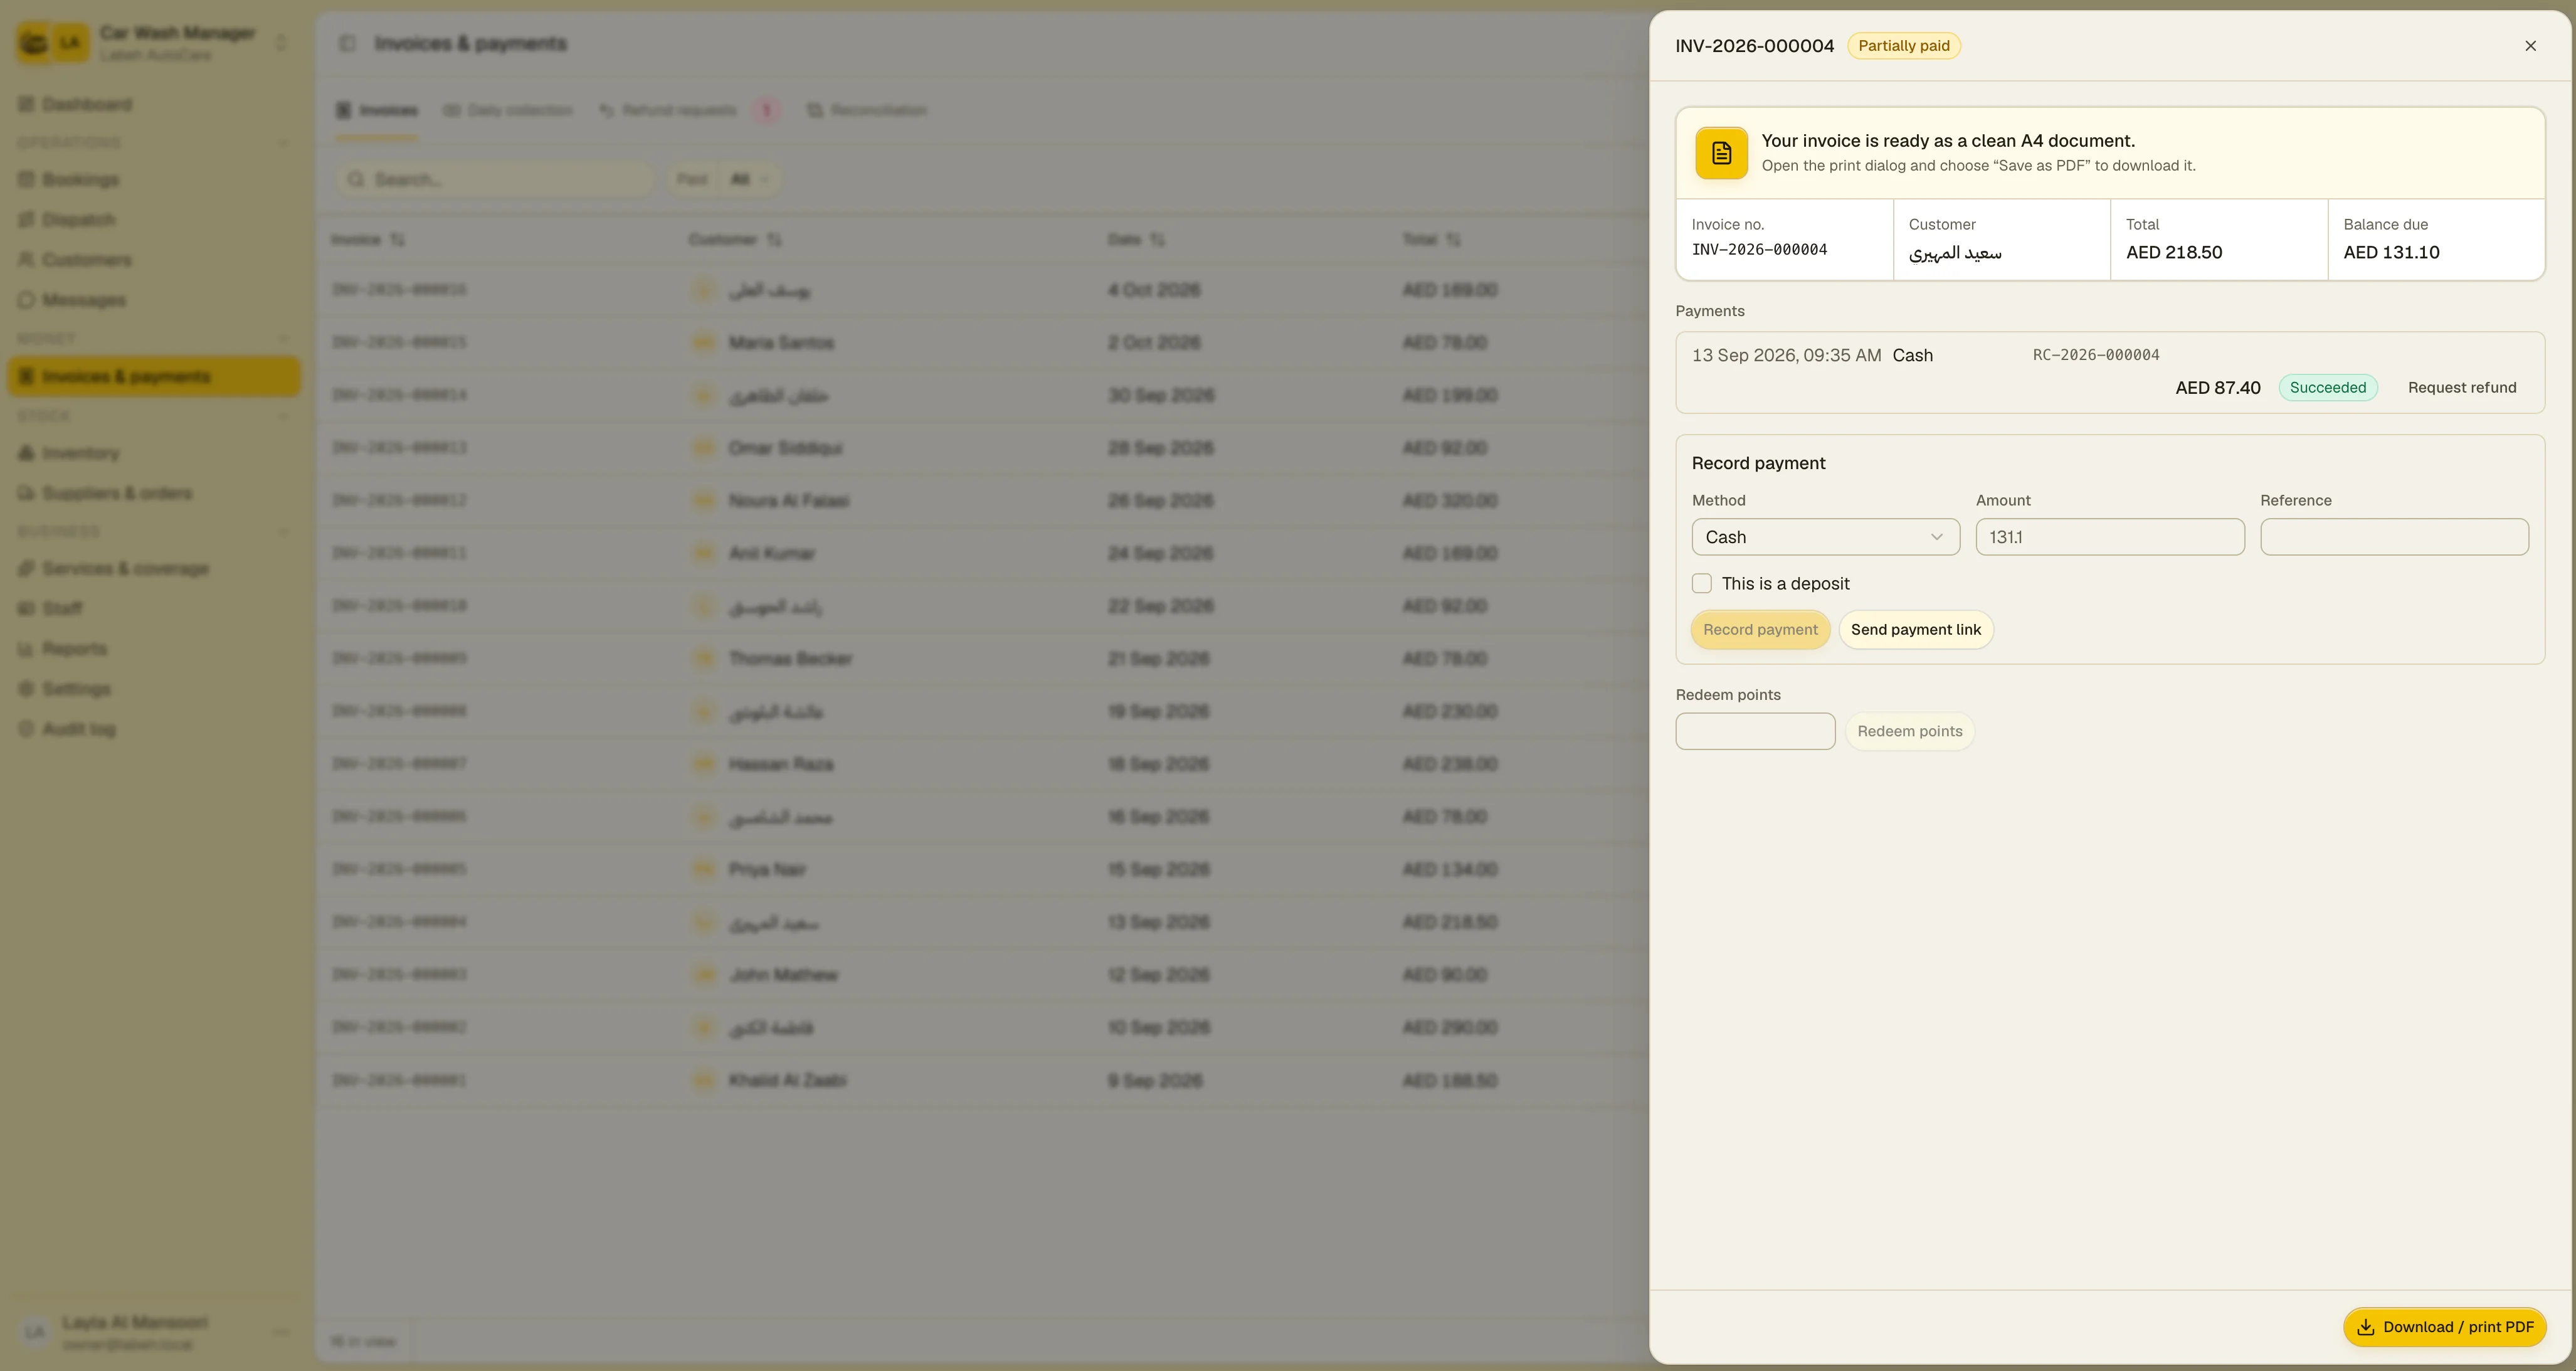This screenshot has height=1371, width=2576.
Task: Switch to the Daily collection tab
Action: 508,110
